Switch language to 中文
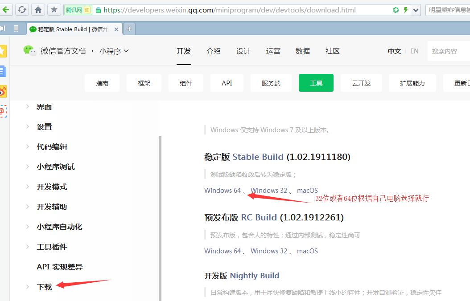The image size is (470, 301). pos(394,51)
